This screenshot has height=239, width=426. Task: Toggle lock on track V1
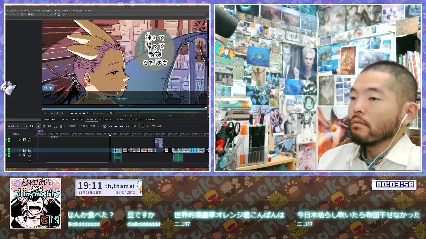click(x=29, y=150)
